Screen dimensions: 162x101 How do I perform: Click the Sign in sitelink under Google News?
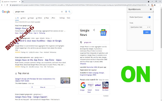[36, 33]
